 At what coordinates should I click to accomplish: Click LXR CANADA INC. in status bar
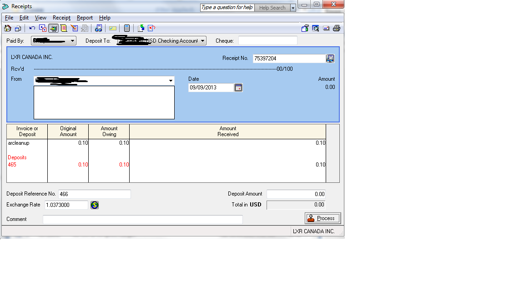pyautogui.click(x=313, y=231)
